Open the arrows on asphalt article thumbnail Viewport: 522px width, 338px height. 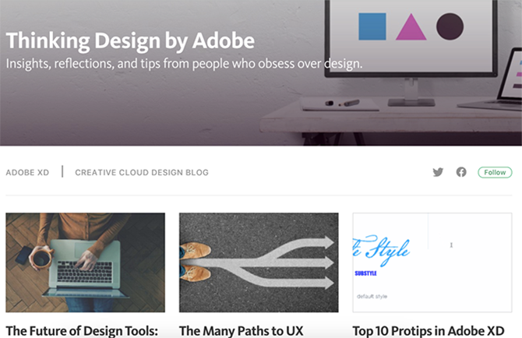(x=259, y=262)
